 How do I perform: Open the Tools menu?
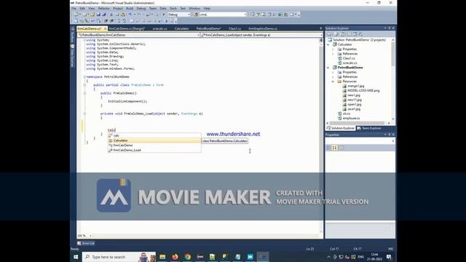click(x=173, y=8)
